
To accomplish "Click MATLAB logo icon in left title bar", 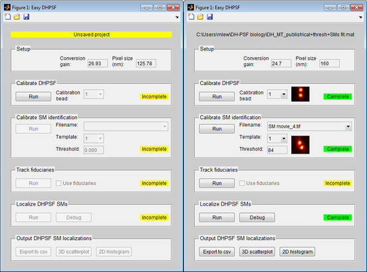I will coord(7,7).
